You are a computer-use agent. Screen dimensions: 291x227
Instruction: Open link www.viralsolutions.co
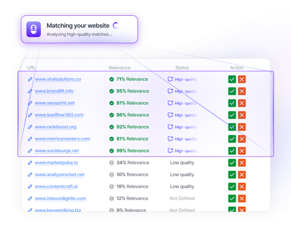[58, 79]
